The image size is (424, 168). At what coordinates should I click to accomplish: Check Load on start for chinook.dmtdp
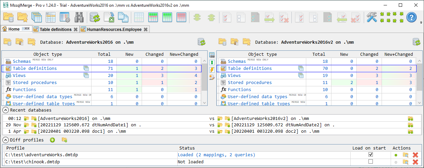click(x=371, y=162)
